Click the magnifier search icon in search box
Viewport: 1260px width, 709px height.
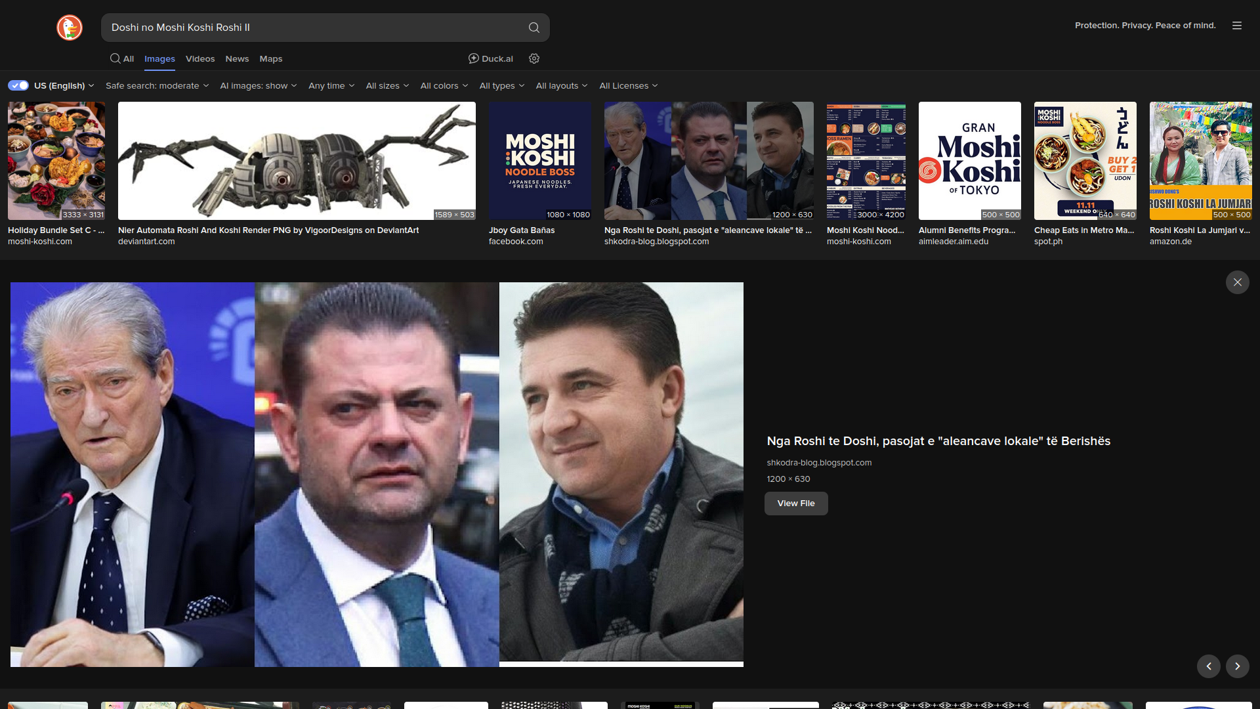click(x=534, y=28)
